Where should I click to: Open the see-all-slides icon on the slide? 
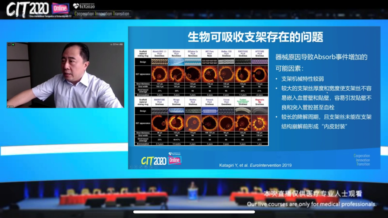point(146,167)
